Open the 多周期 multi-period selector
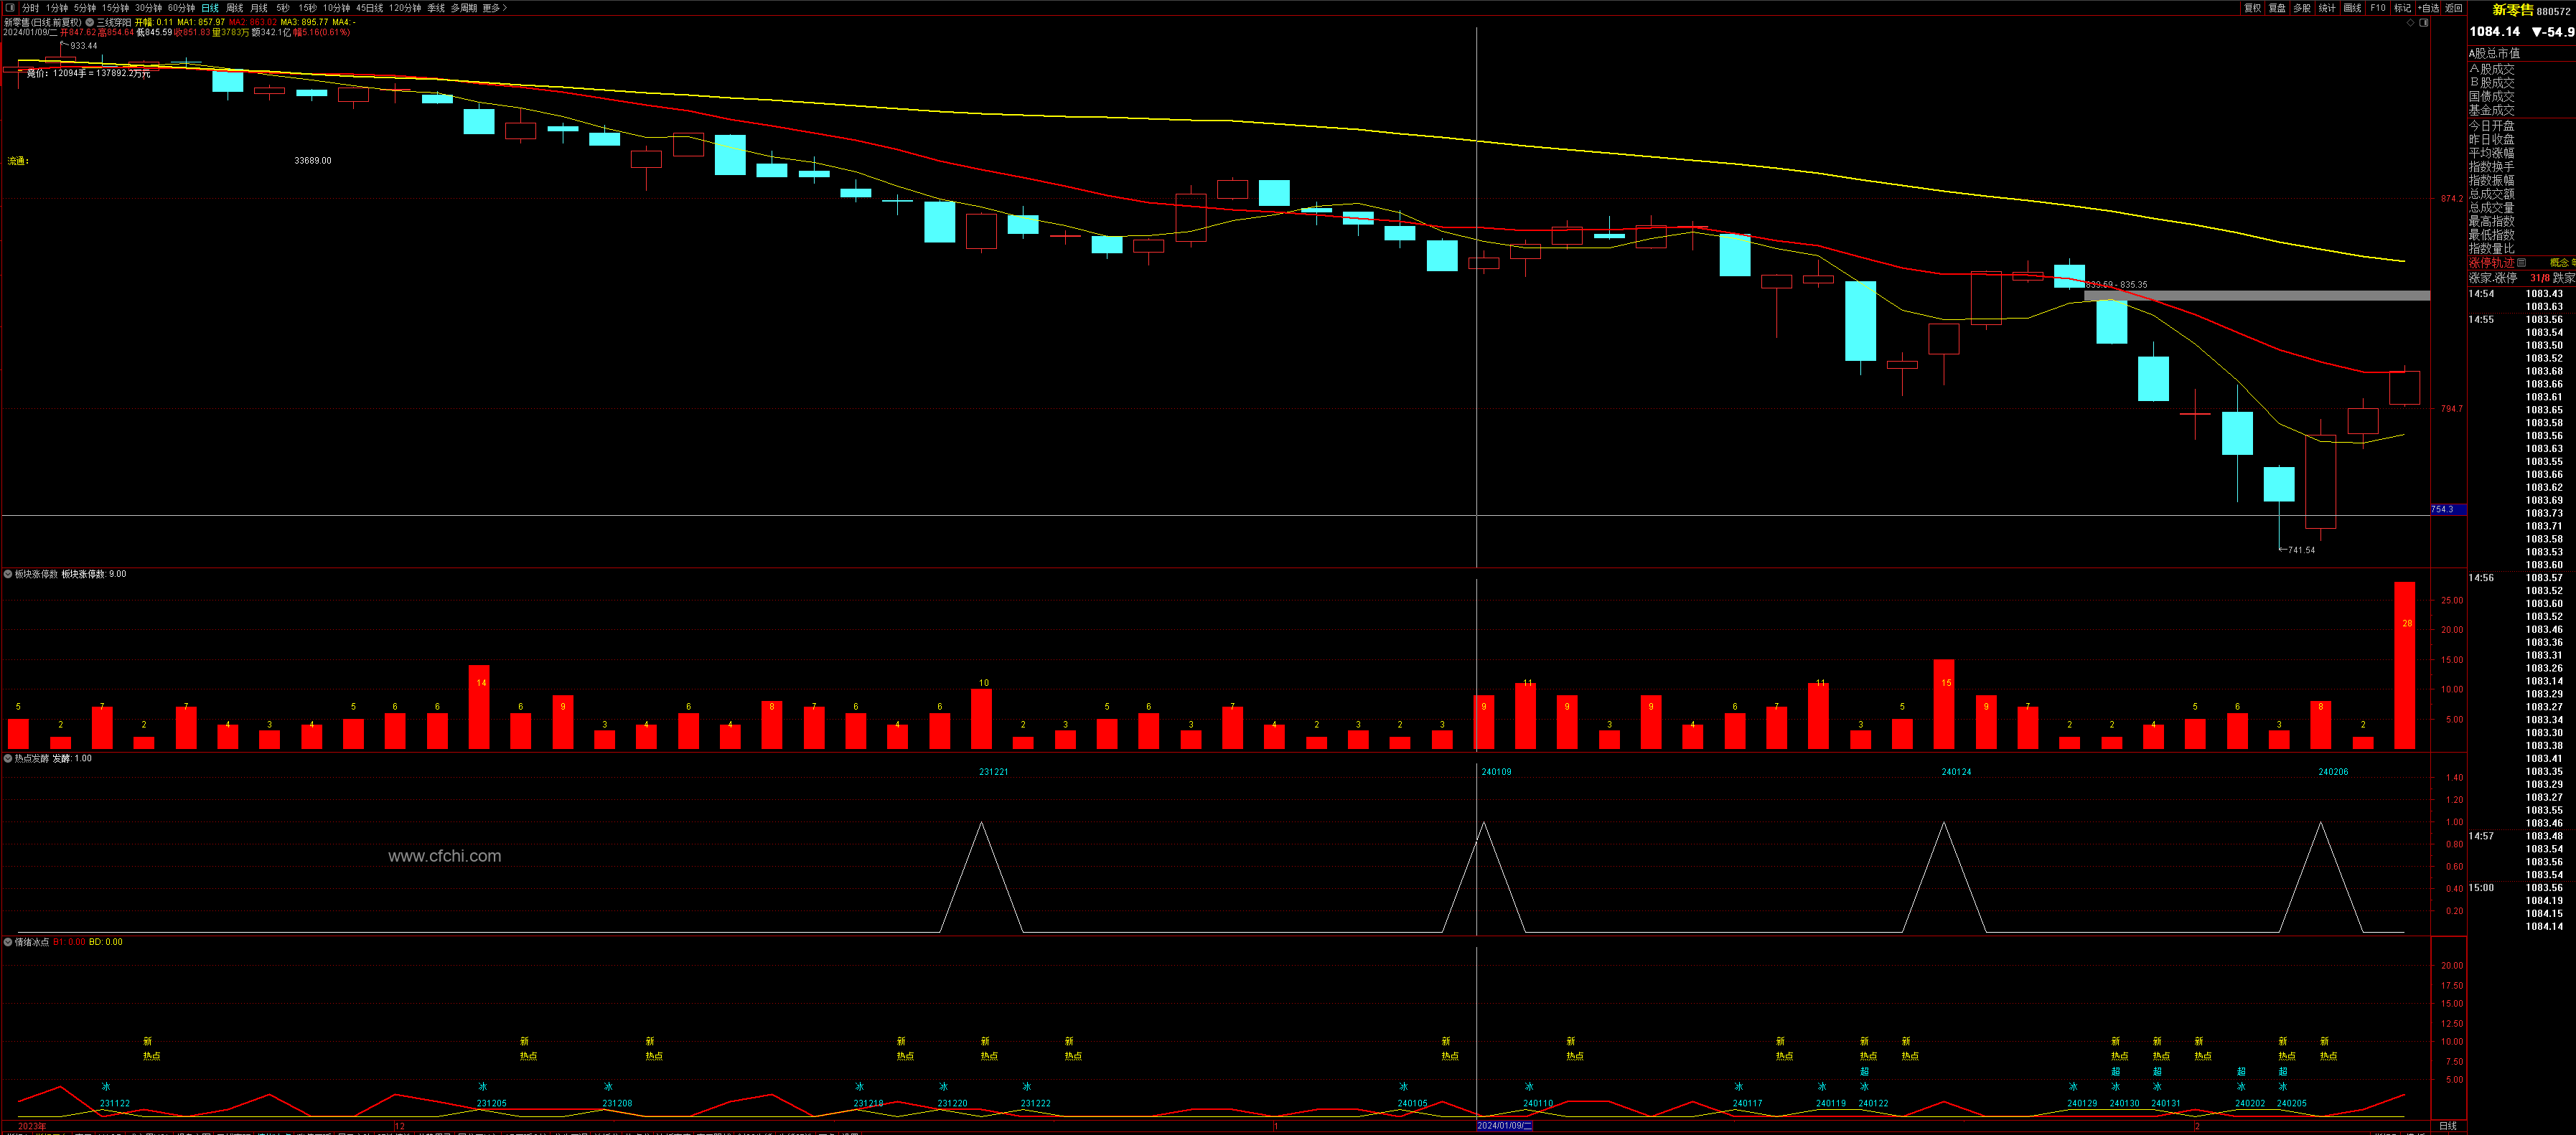2576x1135 pixels. (x=463, y=8)
